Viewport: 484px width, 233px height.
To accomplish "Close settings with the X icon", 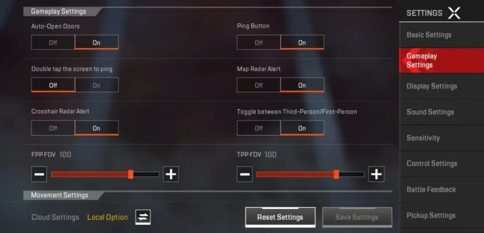I will 454,13.
